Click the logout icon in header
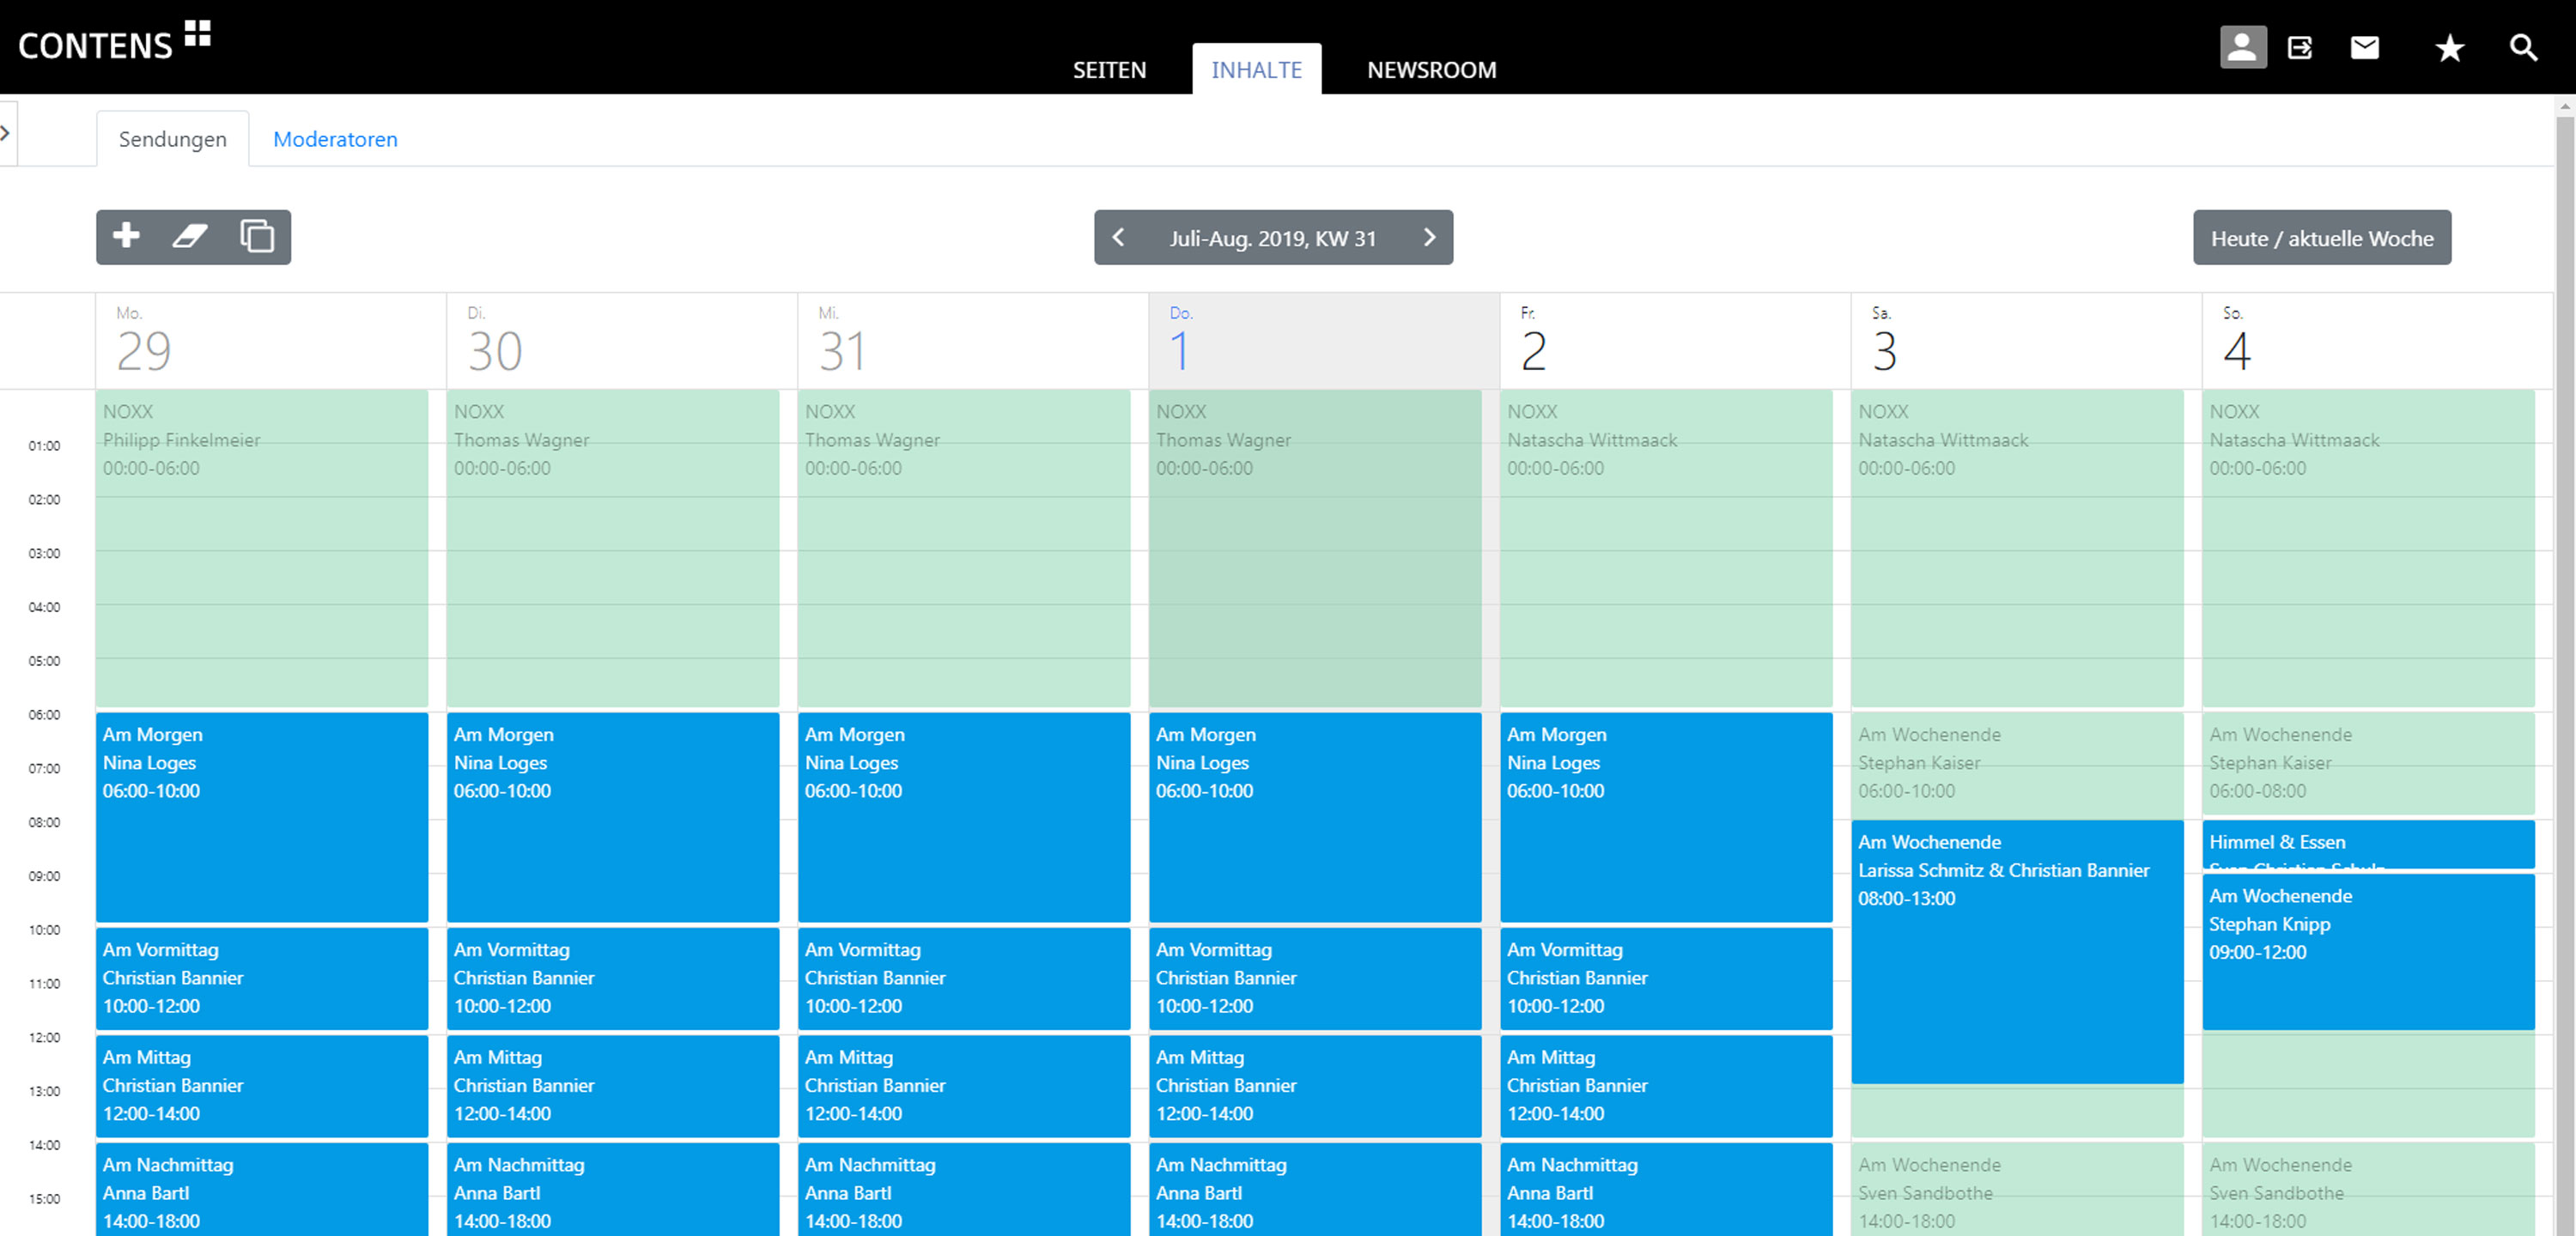The image size is (2576, 1236). tap(2299, 47)
